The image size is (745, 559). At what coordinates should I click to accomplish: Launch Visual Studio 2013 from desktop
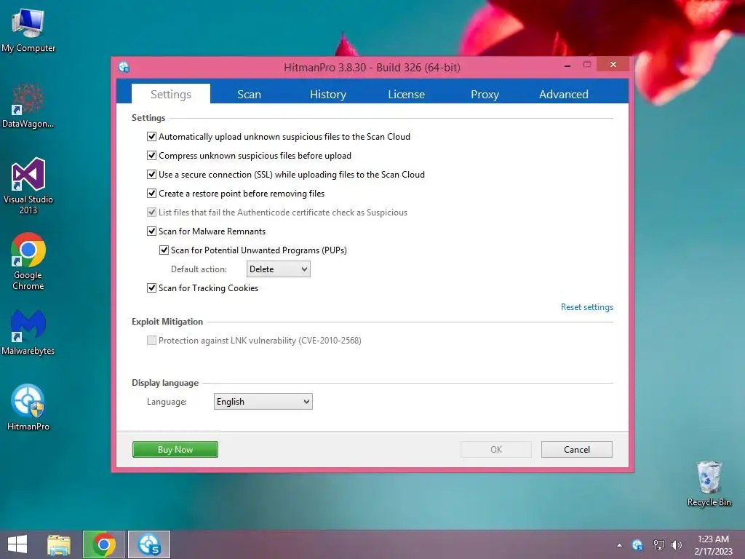[x=28, y=186]
